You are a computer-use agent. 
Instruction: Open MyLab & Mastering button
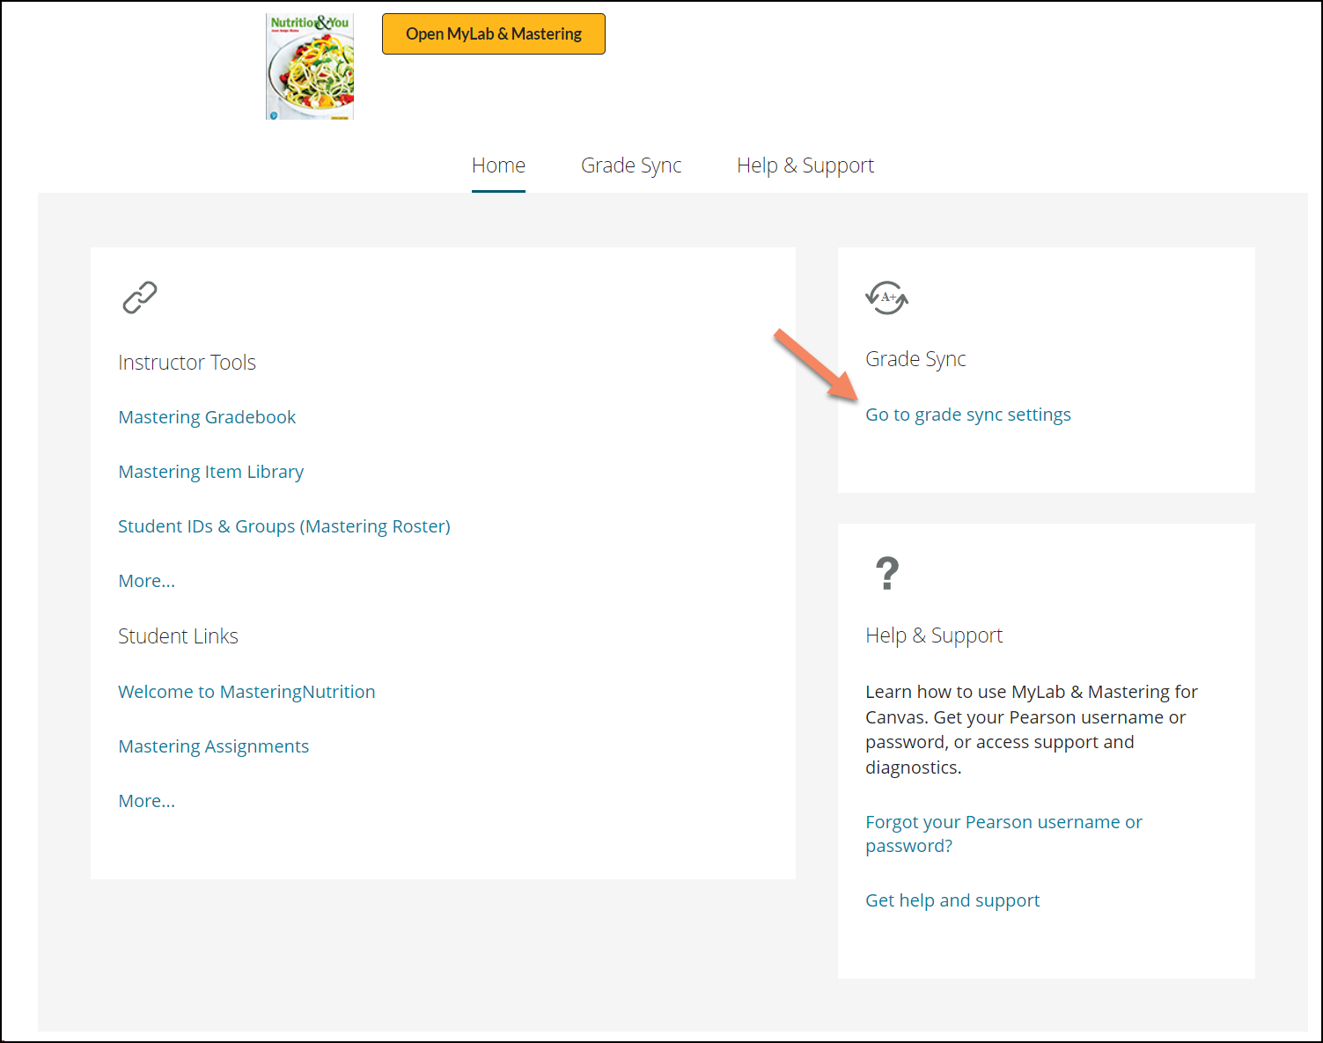(x=494, y=33)
